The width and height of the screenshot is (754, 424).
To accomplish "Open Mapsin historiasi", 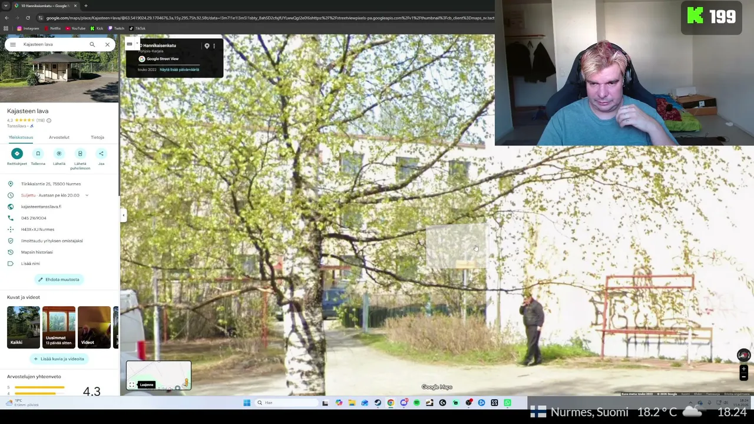I will click(37, 252).
